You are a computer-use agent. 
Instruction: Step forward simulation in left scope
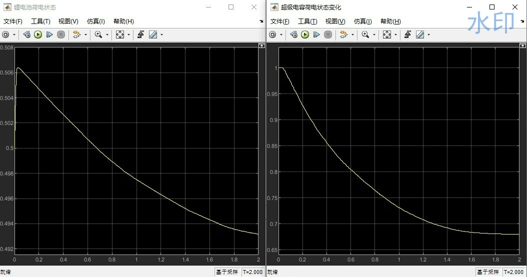(49, 34)
